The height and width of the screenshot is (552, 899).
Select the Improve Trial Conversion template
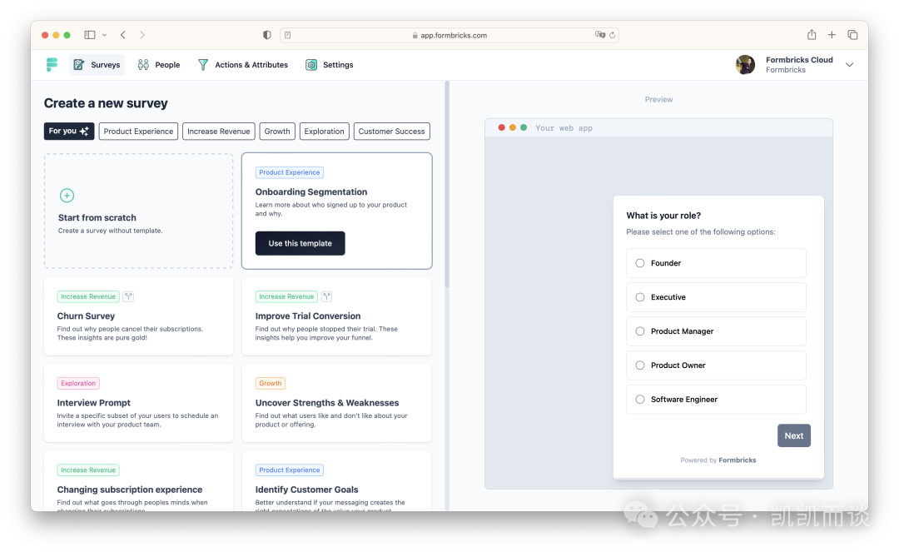[336, 316]
